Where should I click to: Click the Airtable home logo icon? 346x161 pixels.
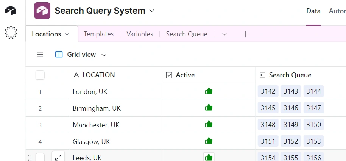(11, 10)
